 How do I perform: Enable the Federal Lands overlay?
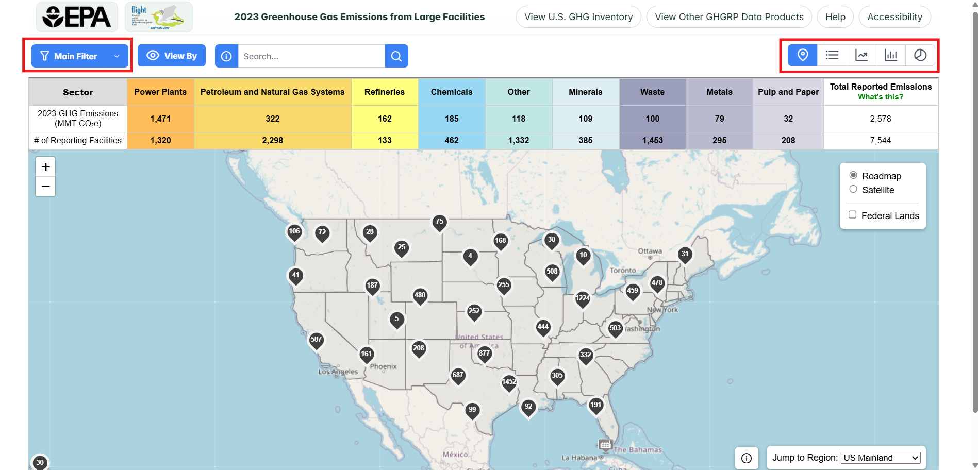point(852,214)
